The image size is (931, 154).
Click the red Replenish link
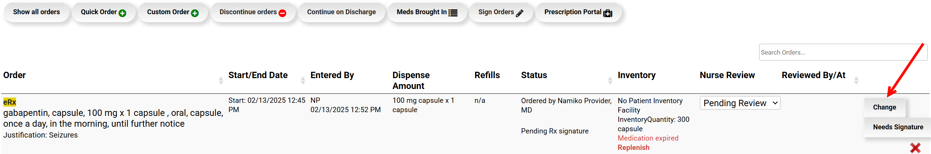(x=633, y=148)
